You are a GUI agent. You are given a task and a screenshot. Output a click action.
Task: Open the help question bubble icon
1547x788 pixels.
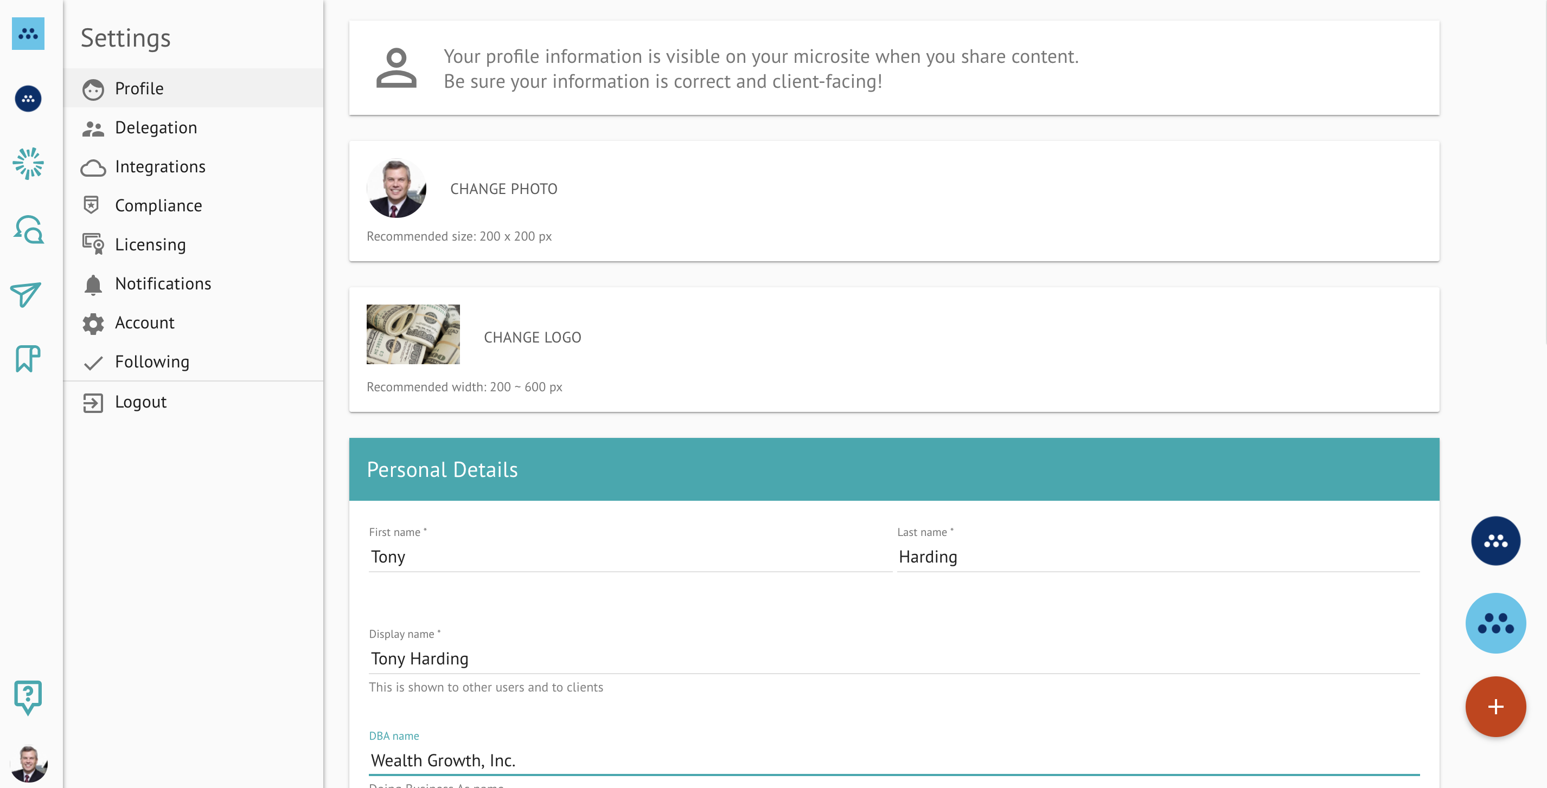click(28, 697)
